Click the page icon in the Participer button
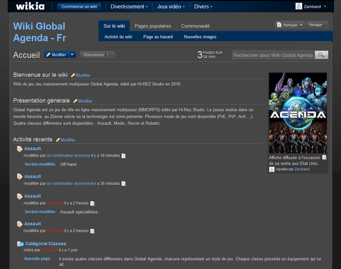 coord(279,25)
